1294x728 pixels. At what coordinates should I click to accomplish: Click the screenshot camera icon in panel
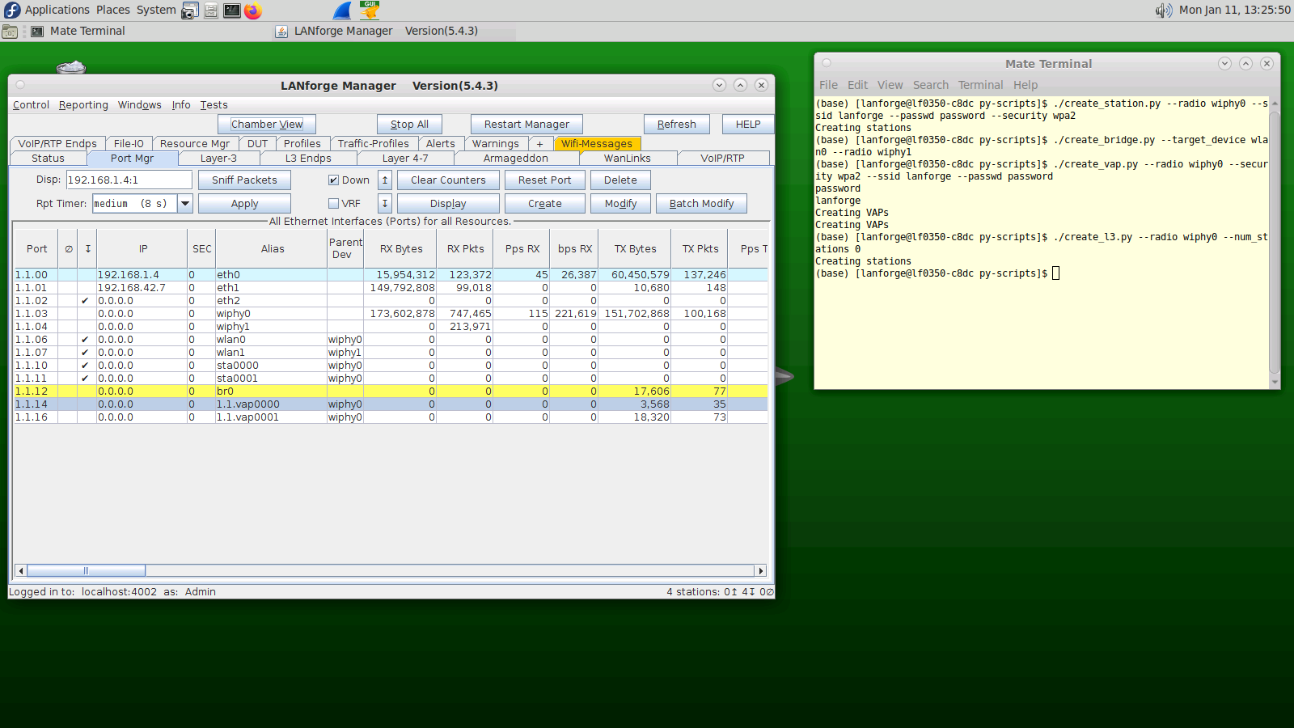[x=190, y=11]
